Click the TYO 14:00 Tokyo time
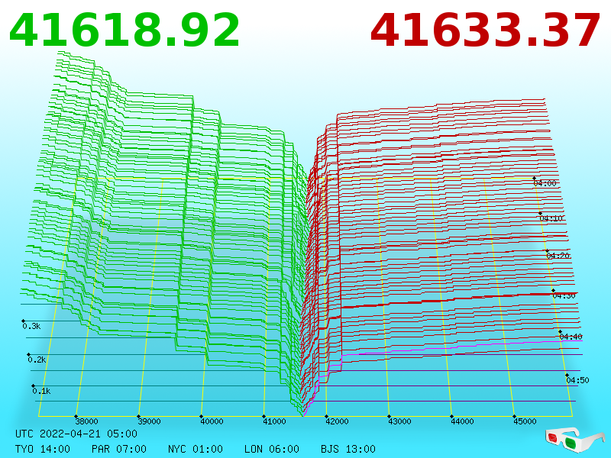This screenshot has width=611, height=458. (x=43, y=449)
